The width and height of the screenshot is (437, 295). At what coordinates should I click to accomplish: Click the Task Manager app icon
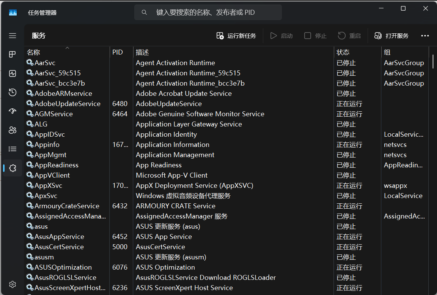pos(13,12)
